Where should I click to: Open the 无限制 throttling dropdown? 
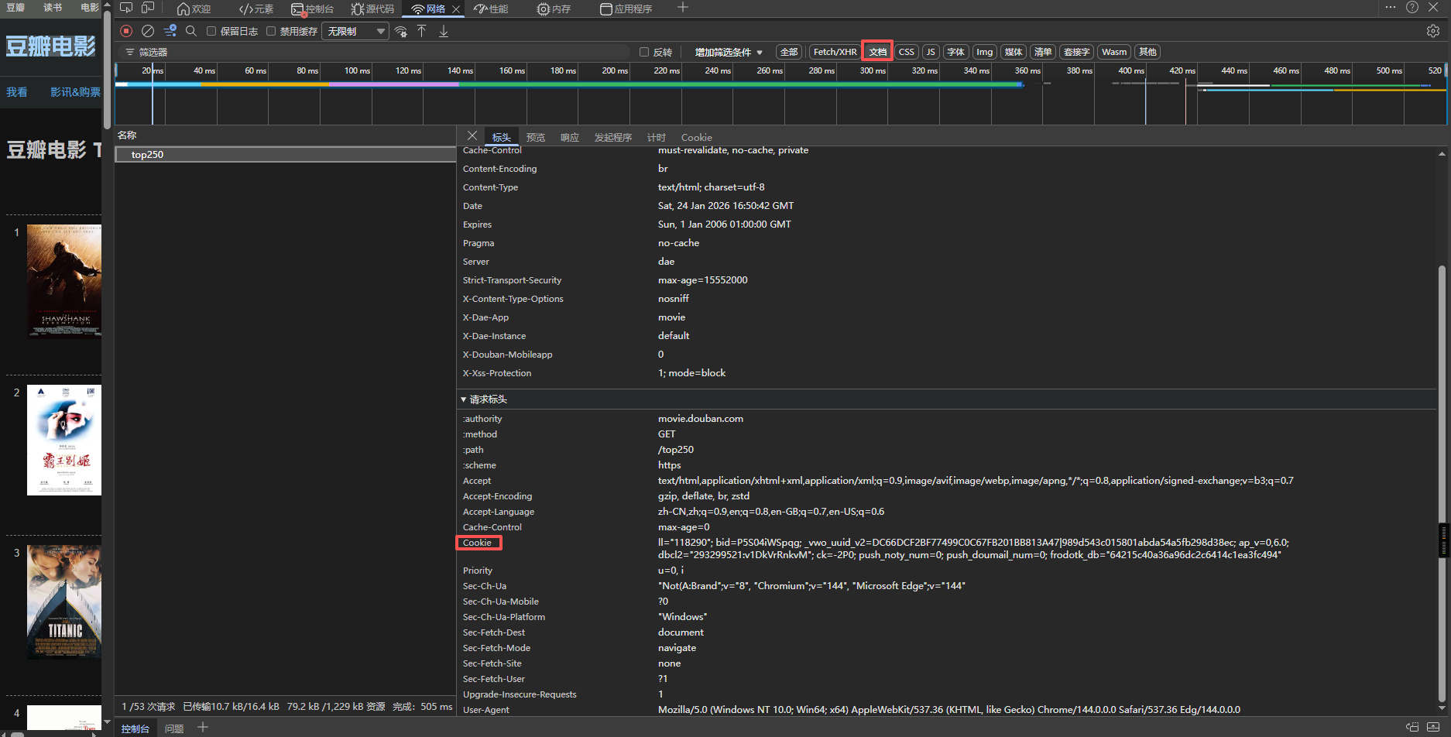coord(355,31)
